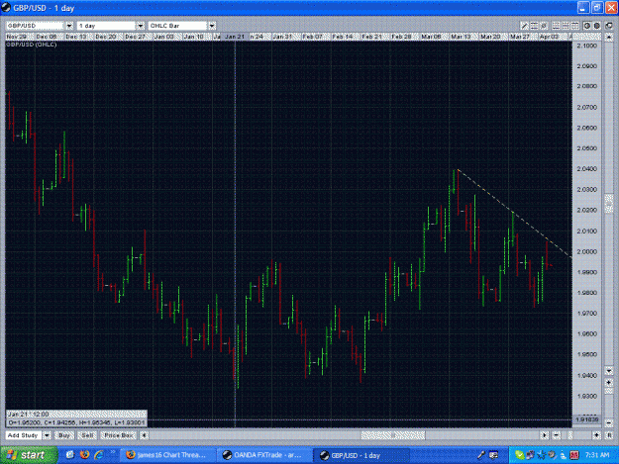Click the Sell button
The height and width of the screenshot is (464, 619).
coord(87,435)
